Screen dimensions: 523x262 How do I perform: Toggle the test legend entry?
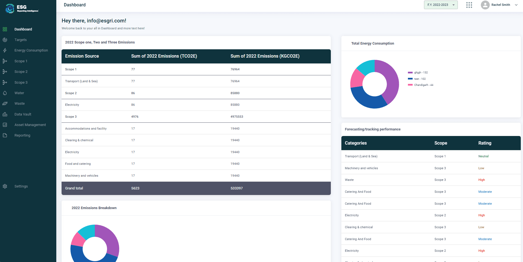click(417, 79)
